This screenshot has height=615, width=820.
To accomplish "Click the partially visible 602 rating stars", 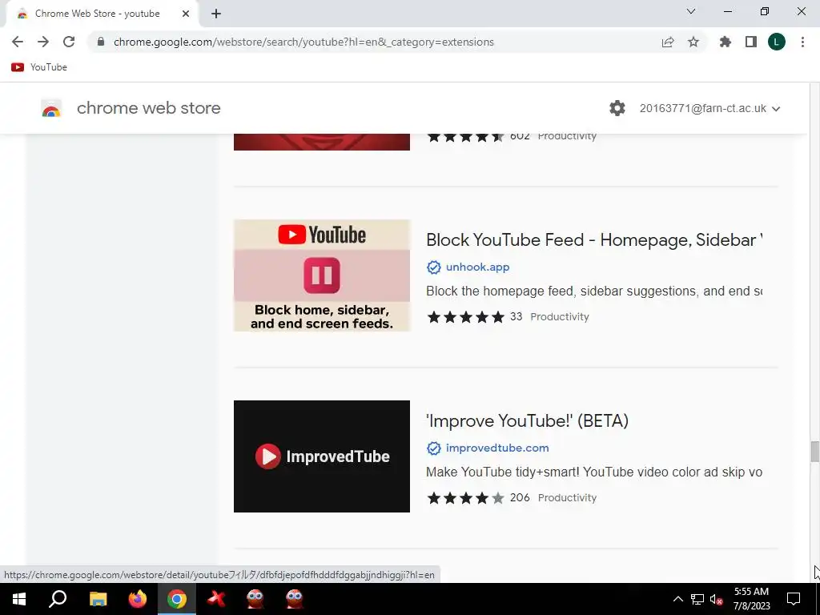I will (x=465, y=138).
